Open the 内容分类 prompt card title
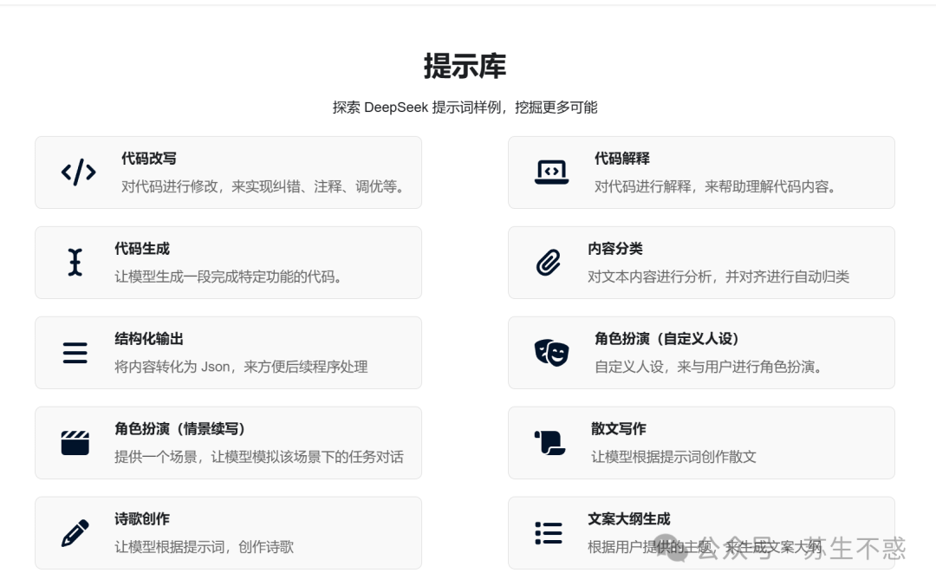The width and height of the screenshot is (936, 586). (x=615, y=249)
